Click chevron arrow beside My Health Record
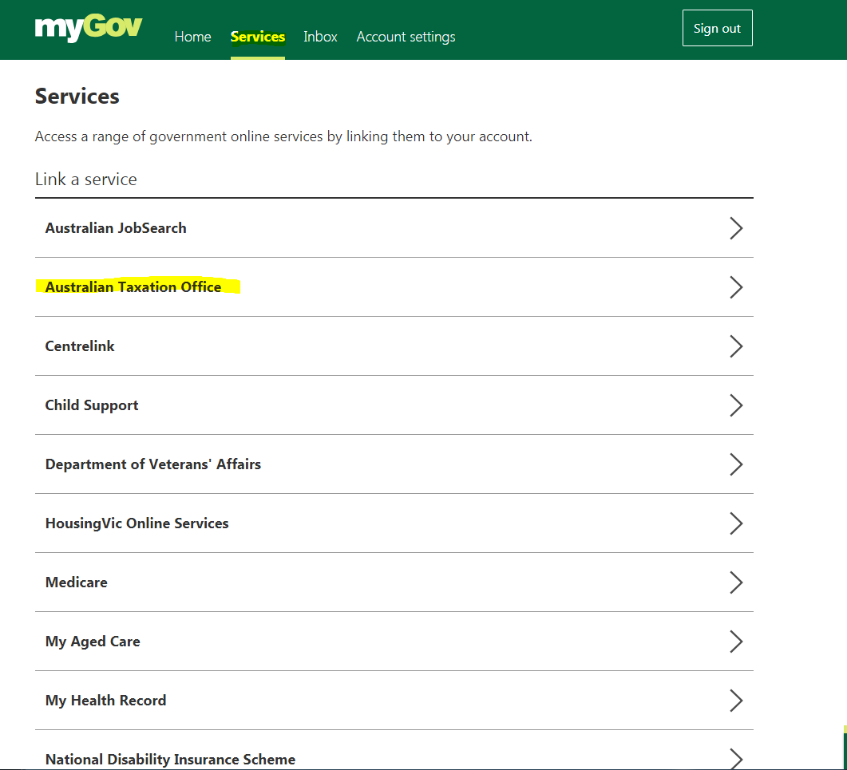 (736, 700)
